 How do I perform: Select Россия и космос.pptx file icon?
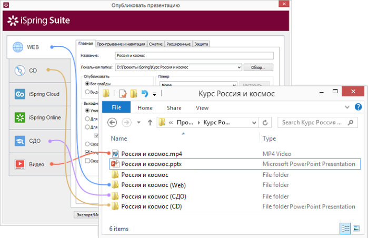pos(115,164)
